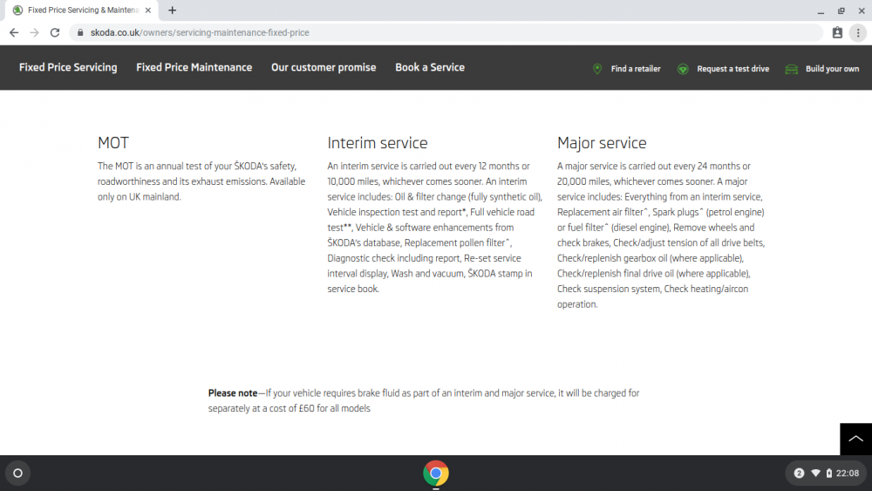Open the notification count badge

point(799,474)
